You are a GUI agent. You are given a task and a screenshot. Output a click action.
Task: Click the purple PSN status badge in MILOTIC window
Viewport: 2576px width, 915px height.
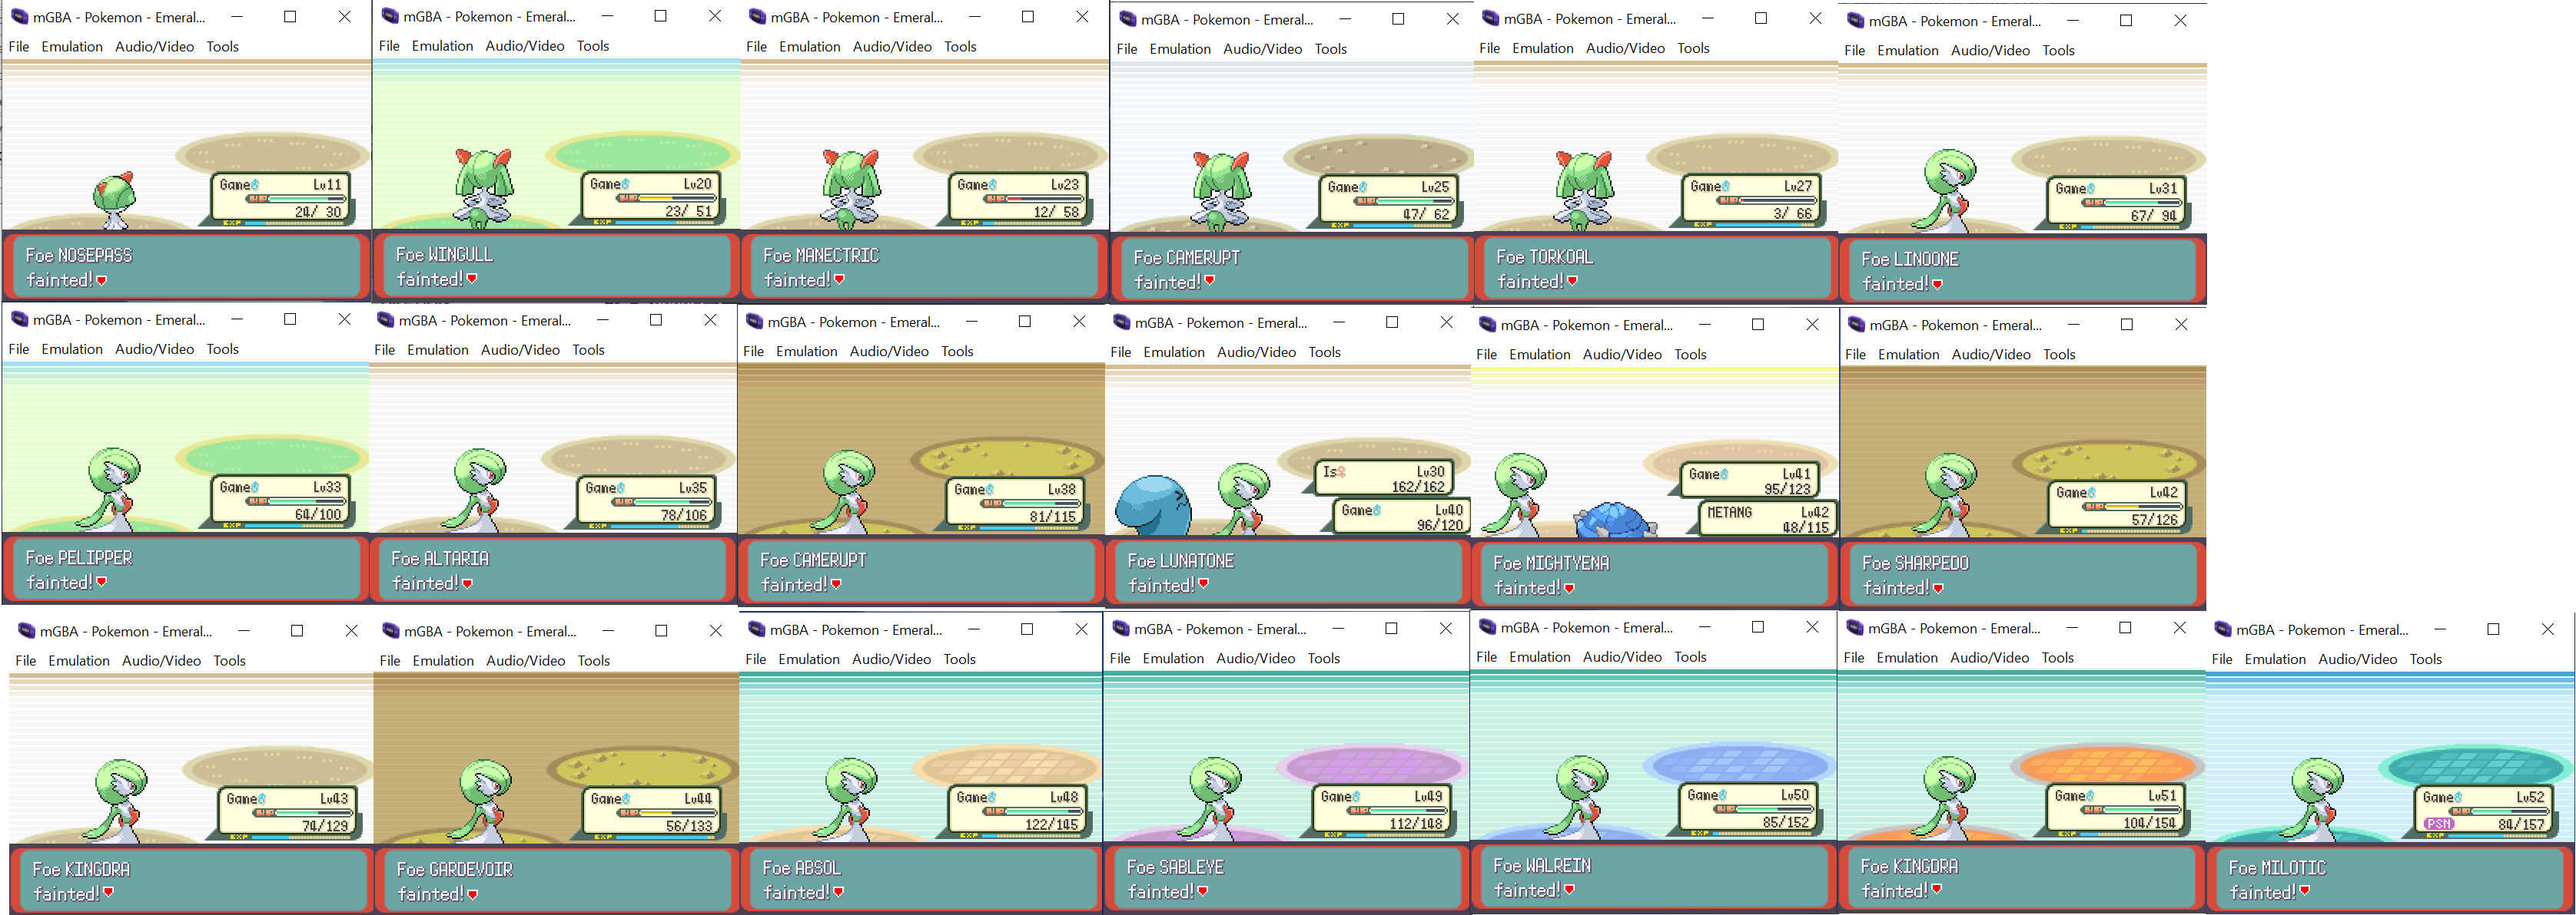pos(2438,823)
